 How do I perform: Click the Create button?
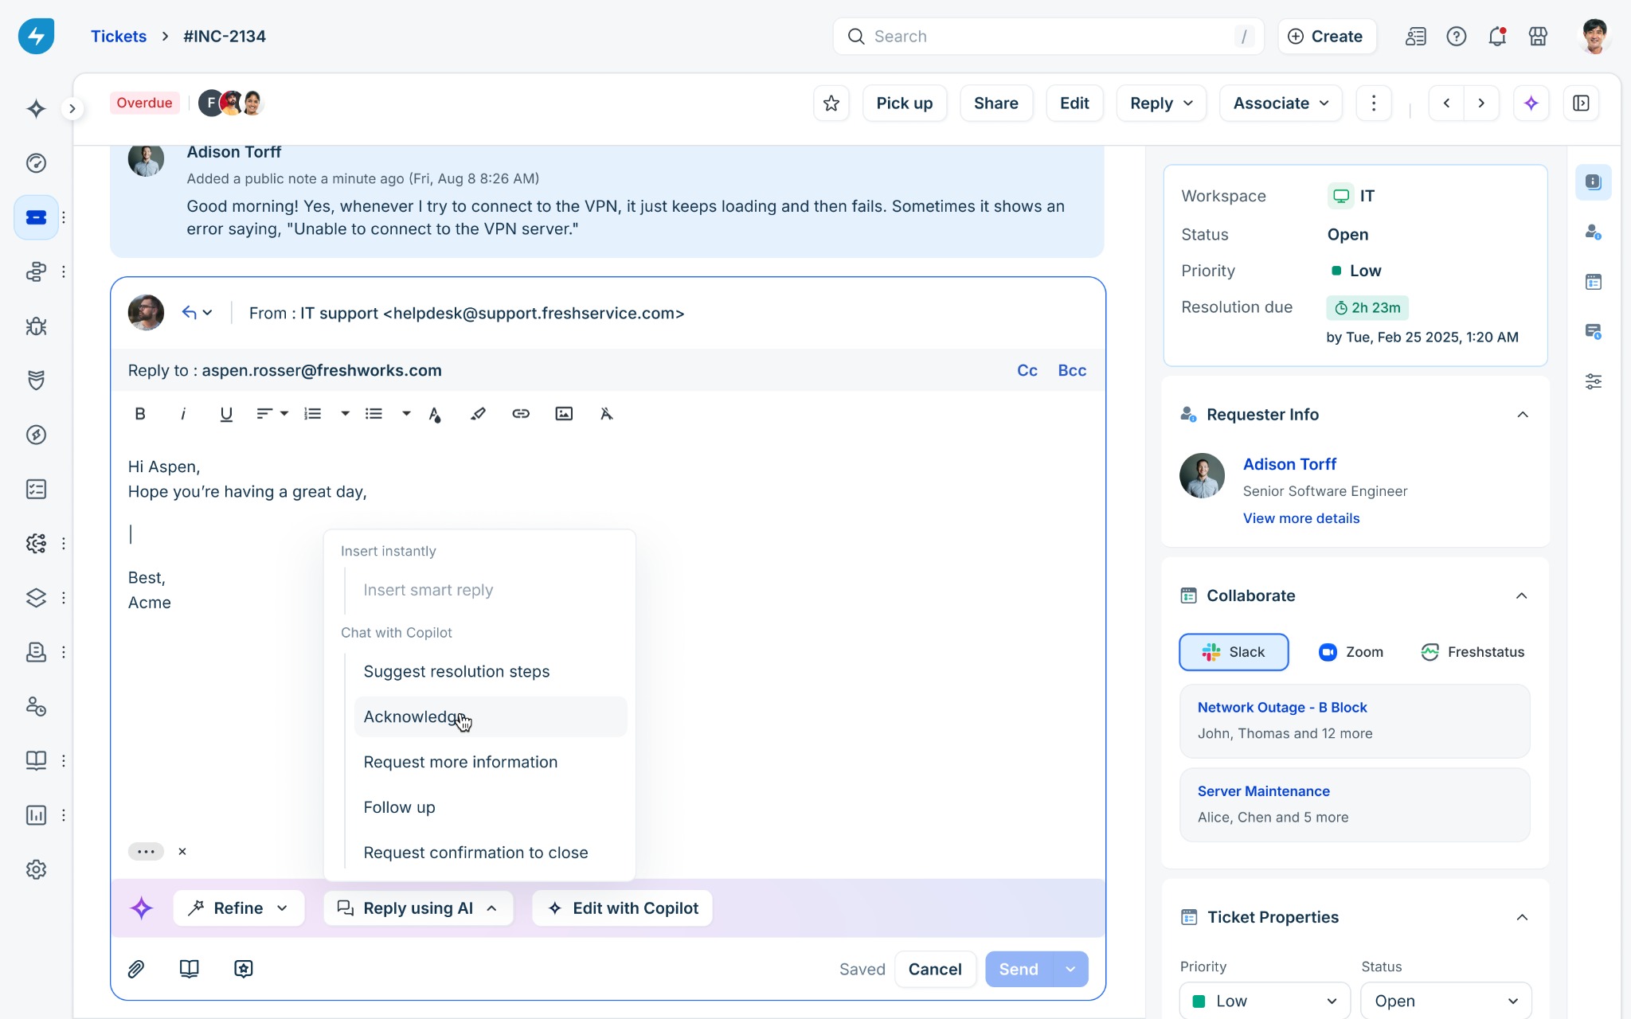click(x=1327, y=37)
